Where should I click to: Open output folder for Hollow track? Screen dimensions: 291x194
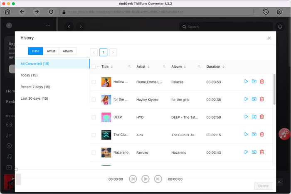click(x=254, y=81)
